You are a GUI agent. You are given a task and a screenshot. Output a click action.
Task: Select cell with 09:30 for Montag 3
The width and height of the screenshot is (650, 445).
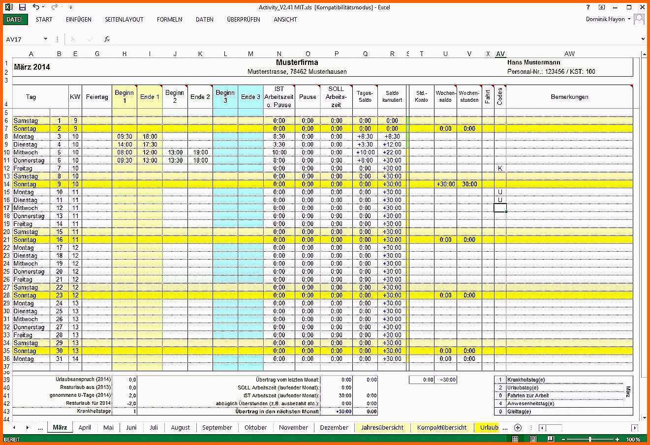(124, 137)
